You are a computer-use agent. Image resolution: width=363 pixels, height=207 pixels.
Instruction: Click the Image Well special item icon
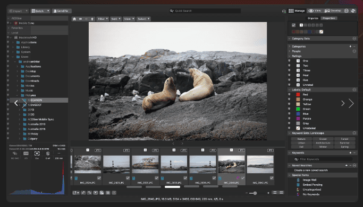click(298, 180)
